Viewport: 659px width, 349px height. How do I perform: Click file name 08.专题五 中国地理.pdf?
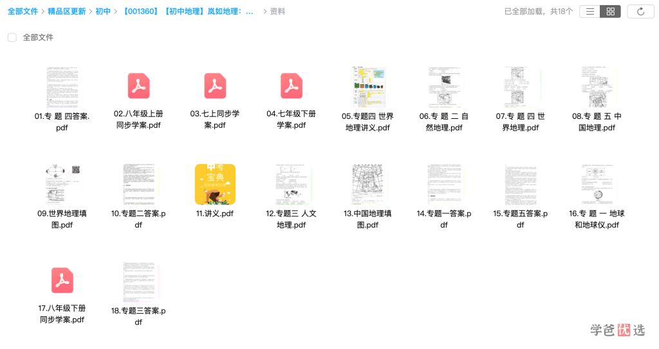597,121
